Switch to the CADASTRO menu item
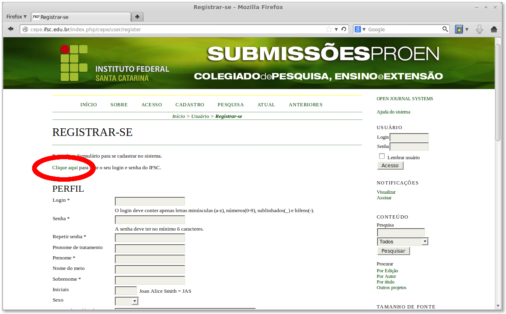The width and height of the screenshot is (506, 314). (x=190, y=105)
